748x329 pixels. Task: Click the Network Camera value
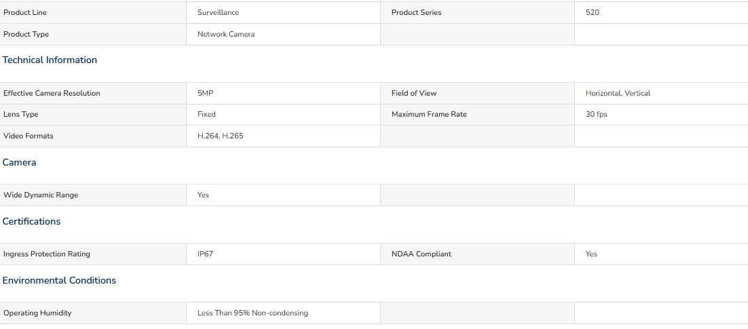pos(226,35)
